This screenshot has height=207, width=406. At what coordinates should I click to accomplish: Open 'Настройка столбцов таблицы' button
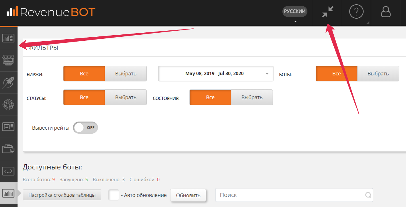(62, 195)
